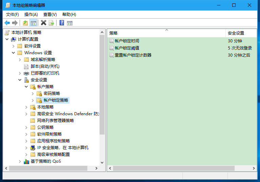The width and height of the screenshot is (260, 182).
Task: Click the Delete X toolbar icon
Action: coord(44,23)
